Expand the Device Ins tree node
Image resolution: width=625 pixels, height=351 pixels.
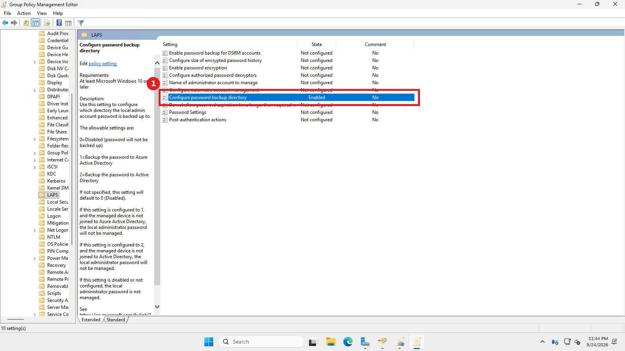coord(35,62)
